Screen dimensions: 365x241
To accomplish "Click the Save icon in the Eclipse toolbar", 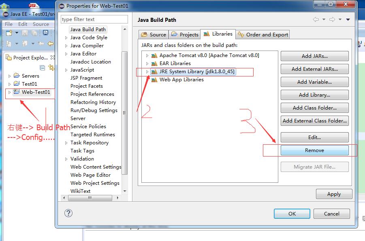I will 25,33.
